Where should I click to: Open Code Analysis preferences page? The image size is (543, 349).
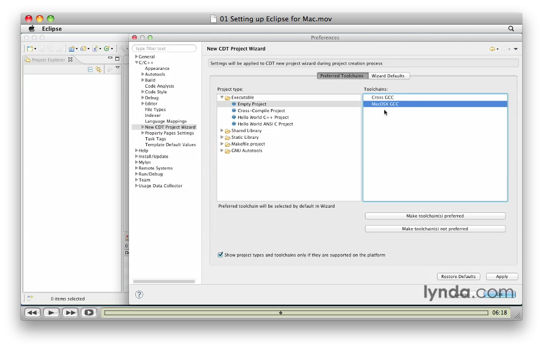coord(159,86)
